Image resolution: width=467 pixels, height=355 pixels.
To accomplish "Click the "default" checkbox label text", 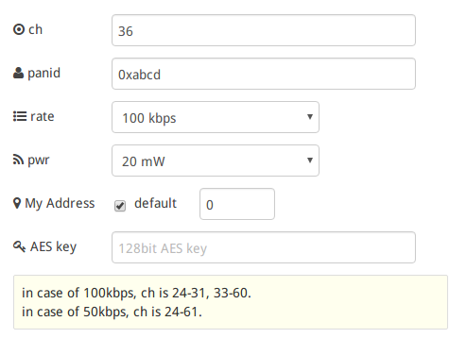I will (x=155, y=203).
